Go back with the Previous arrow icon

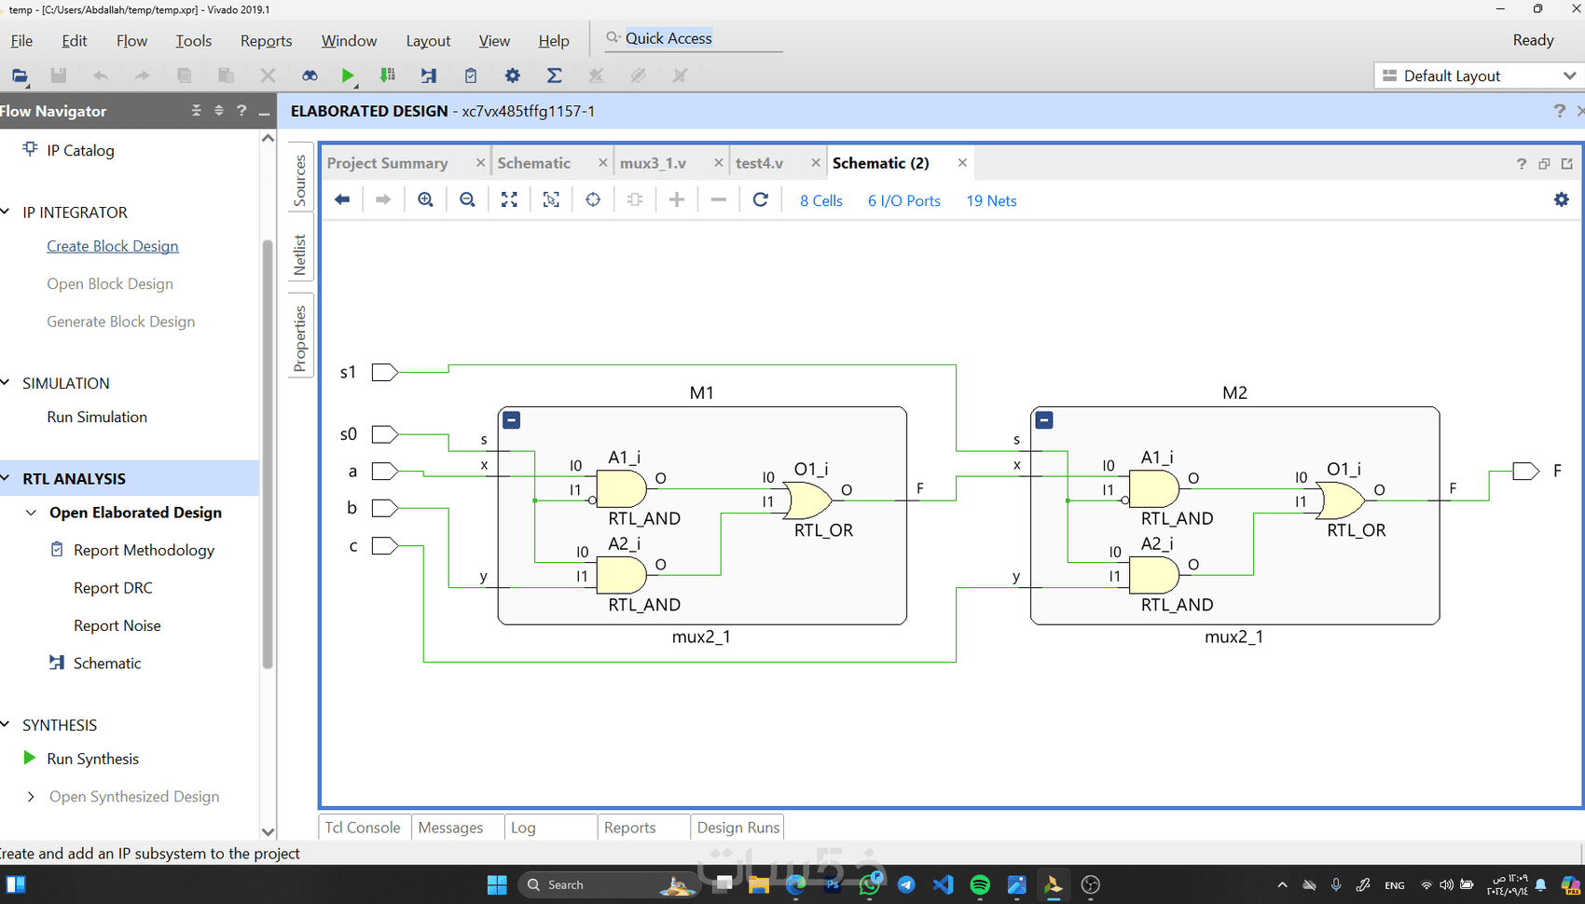click(x=342, y=199)
